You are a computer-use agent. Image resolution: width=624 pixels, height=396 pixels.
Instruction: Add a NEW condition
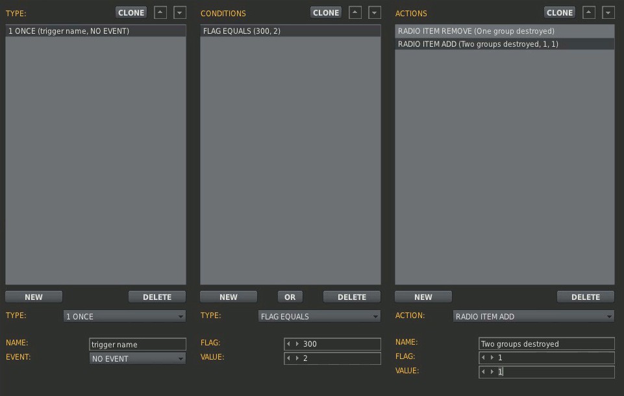click(229, 297)
